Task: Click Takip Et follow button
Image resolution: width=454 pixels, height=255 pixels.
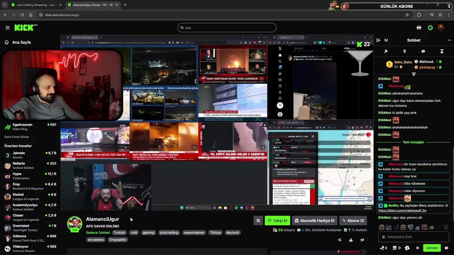Action: click(x=277, y=221)
